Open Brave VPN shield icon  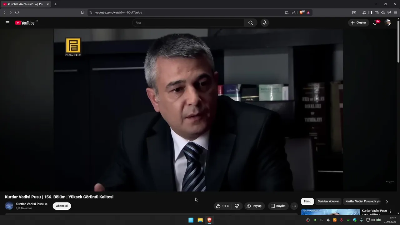(x=389, y=12)
